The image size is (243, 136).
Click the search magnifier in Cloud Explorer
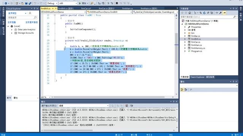(35, 17)
